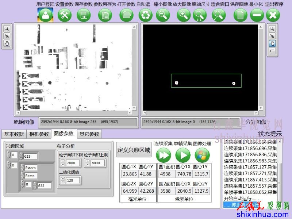
Task: Enlarge image with zoom-in icon (放大图像)
Action: (184, 15)
